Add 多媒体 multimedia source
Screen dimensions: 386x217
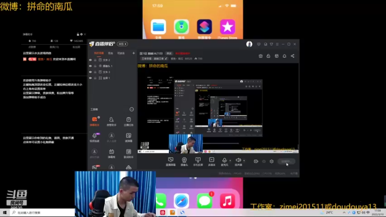212,162
